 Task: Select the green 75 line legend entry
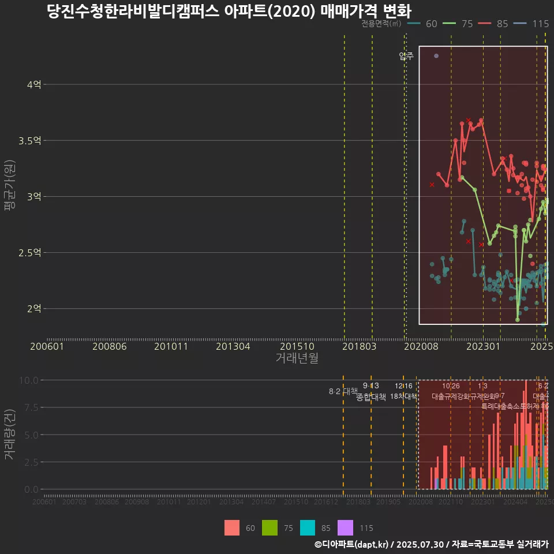[458, 24]
